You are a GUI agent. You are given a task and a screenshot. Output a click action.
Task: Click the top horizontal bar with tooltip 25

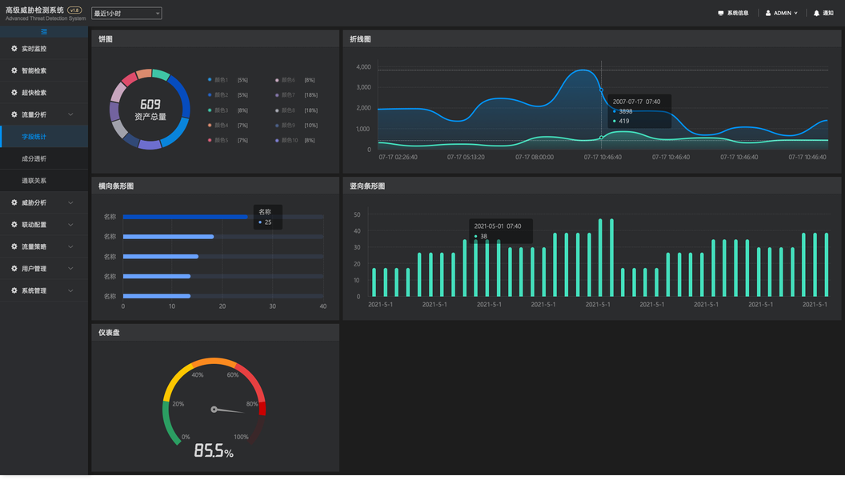click(186, 217)
